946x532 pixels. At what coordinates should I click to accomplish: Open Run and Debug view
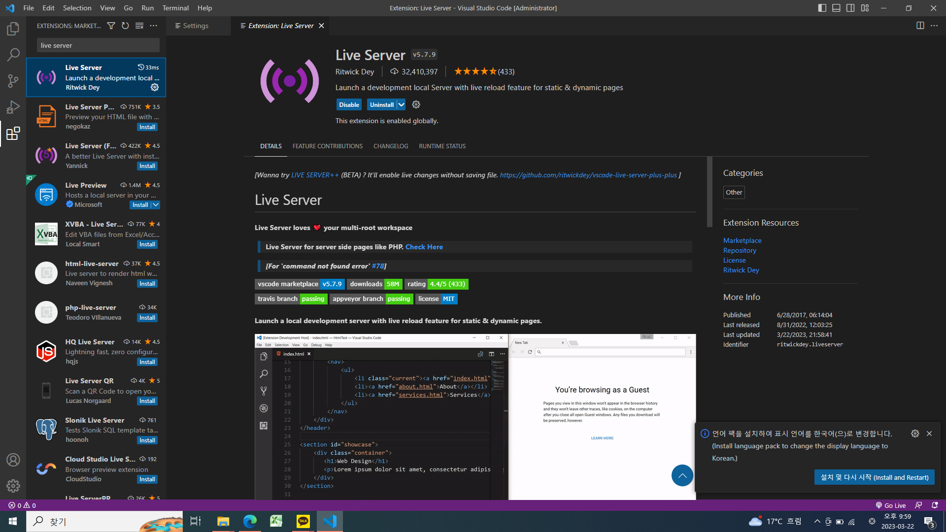[13, 107]
